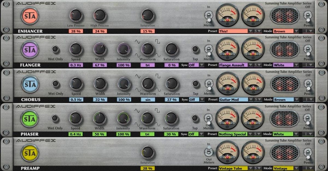Toggle the Power switch on Enhancer
The image size is (328, 171).
pos(308,16)
